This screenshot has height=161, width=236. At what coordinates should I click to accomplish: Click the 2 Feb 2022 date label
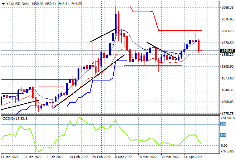55,157
